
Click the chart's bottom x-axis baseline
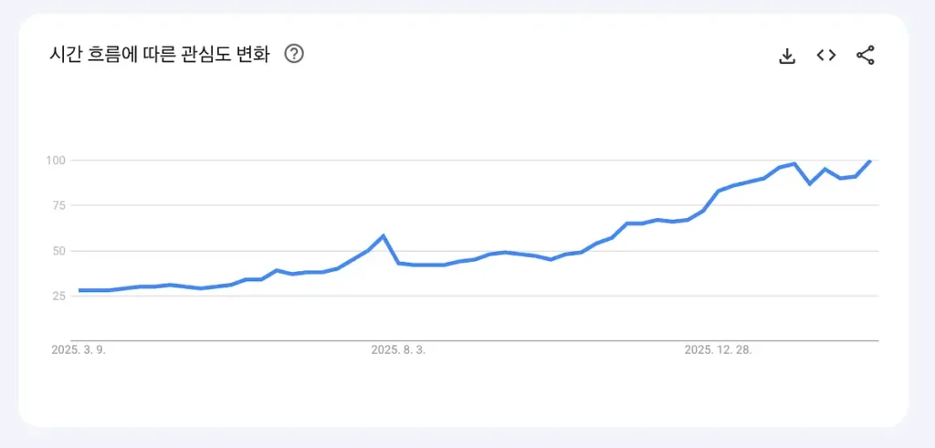pyautogui.click(x=457, y=340)
